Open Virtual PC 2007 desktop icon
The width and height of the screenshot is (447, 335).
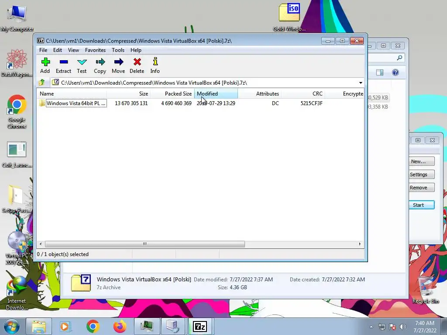17,248
